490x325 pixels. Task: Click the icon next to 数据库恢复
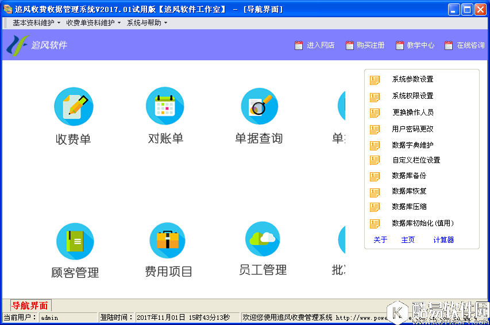[375, 192]
